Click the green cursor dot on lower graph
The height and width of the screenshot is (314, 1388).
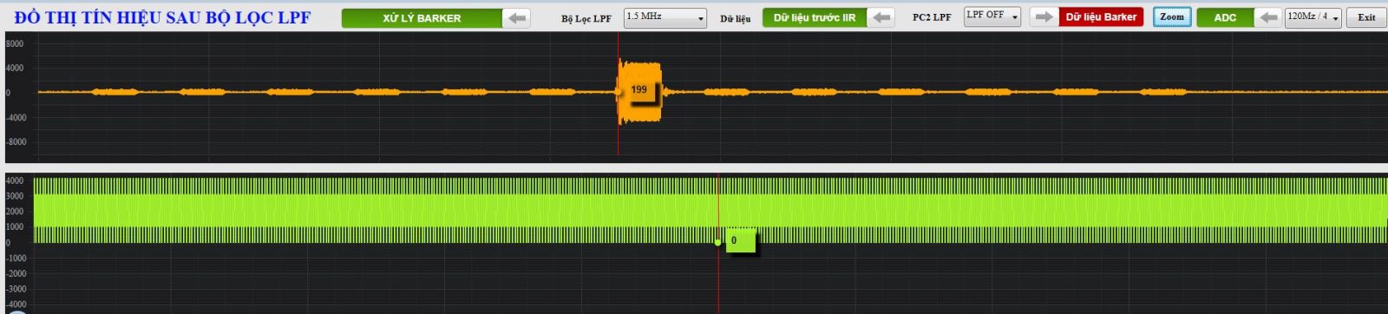[x=717, y=242]
